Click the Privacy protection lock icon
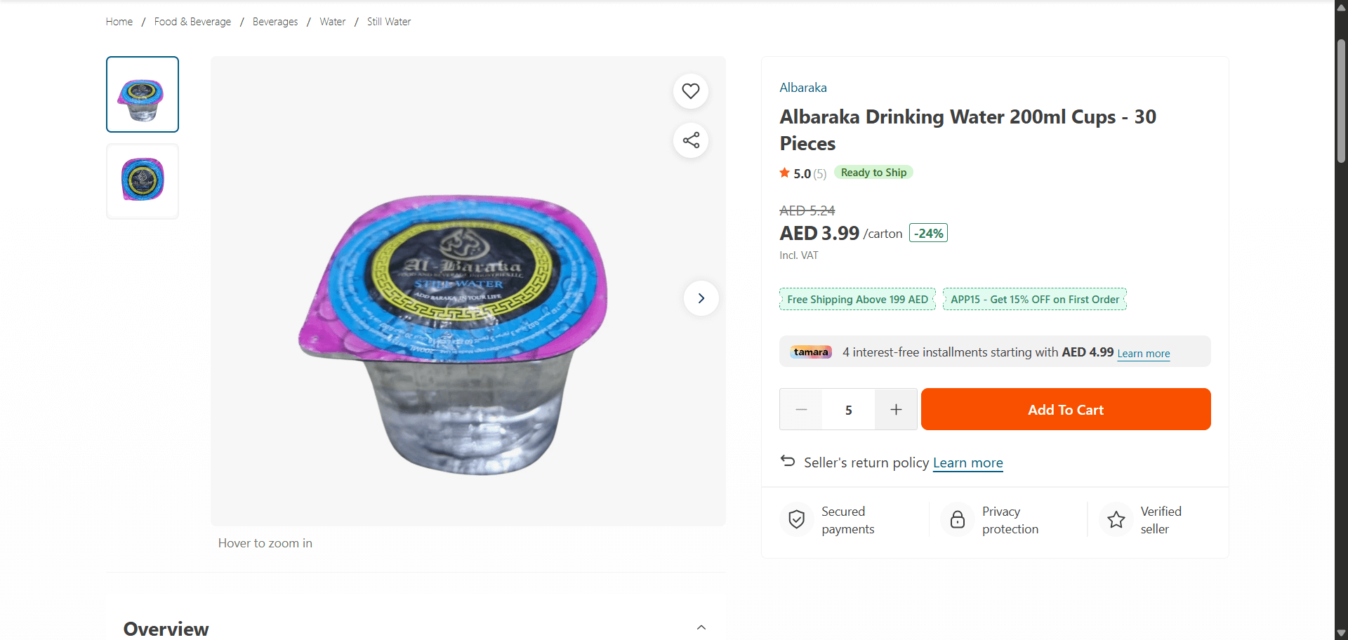This screenshot has width=1348, height=640. [x=957, y=519]
